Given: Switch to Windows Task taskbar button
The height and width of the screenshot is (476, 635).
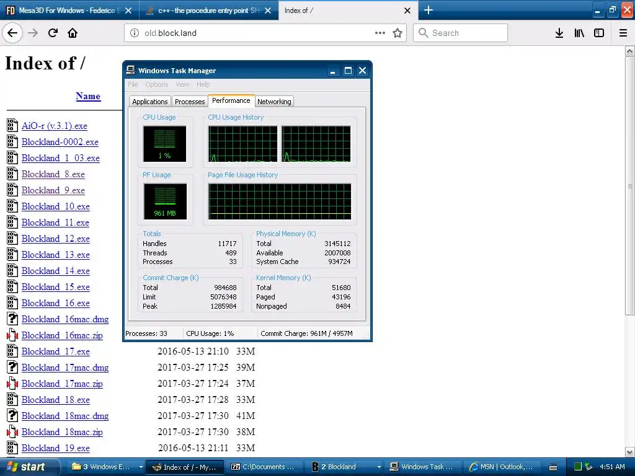Looking at the screenshot, I should [x=422, y=467].
